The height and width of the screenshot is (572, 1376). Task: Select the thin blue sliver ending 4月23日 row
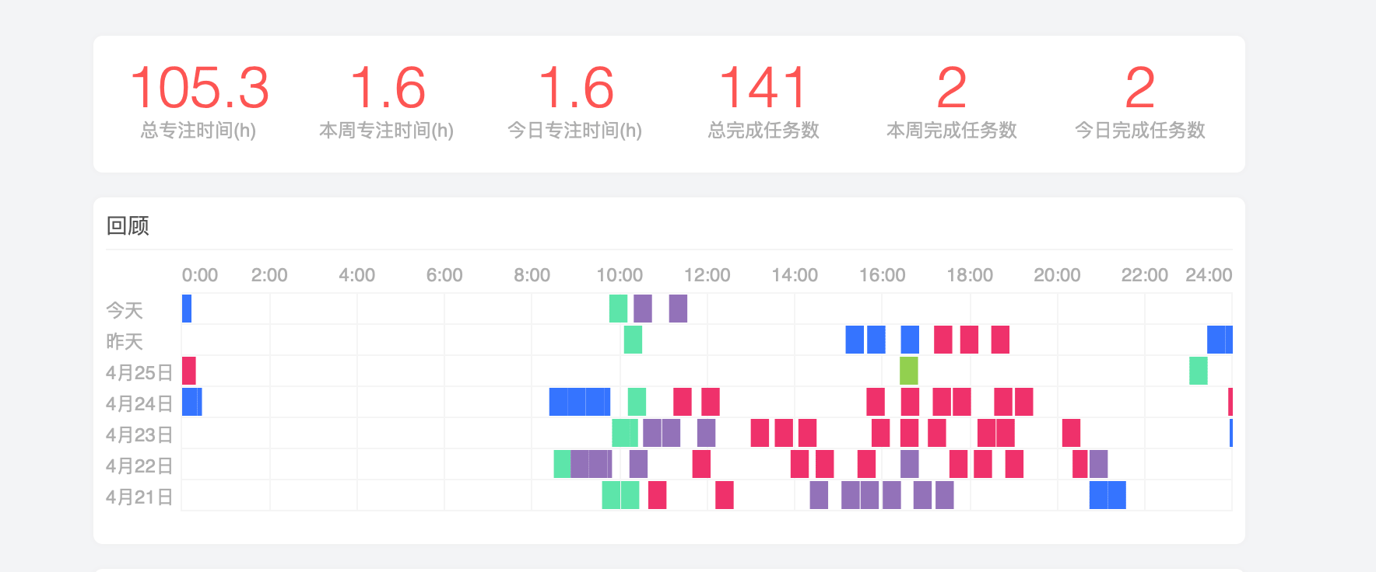click(x=1231, y=433)
